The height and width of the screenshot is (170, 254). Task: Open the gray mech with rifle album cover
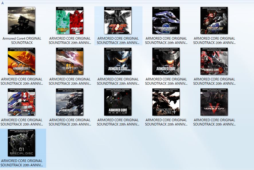pyautogui.click(x=70, y=102)
